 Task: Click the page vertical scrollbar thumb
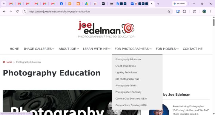coord(214,22)
